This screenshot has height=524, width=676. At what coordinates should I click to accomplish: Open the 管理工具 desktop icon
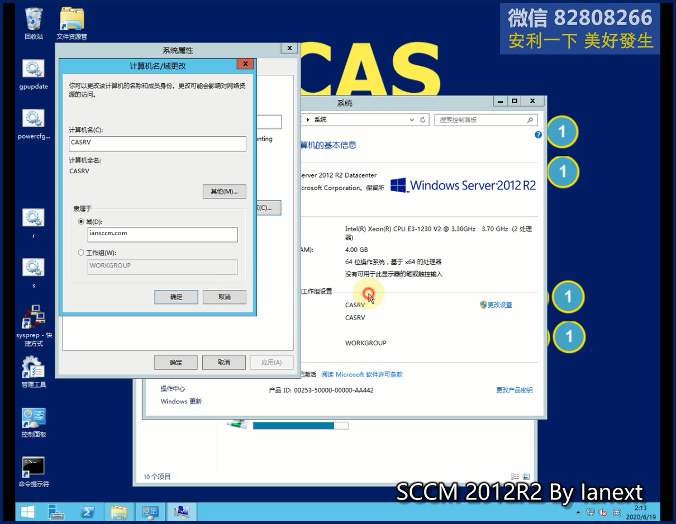pyautogui.click(x=34, y=372)
